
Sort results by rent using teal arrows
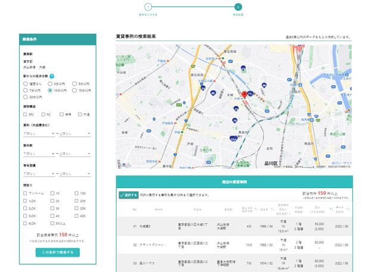point(331,209)
